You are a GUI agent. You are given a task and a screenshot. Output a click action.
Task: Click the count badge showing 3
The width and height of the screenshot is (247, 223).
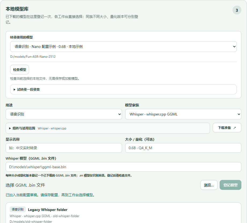[x=237, y=10]
